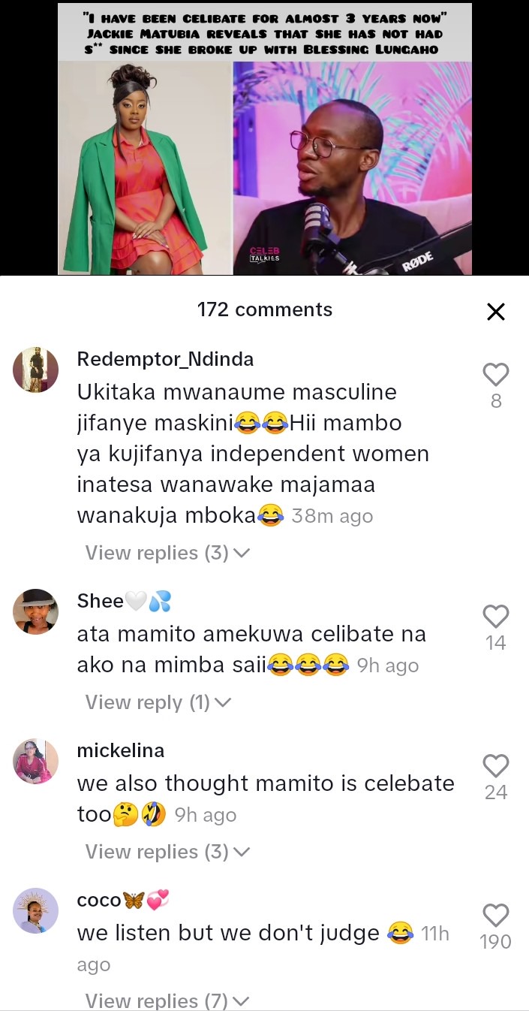This screenshot has height=1011, width=529.
Task: Tap the heart on coco's comment
Action: click(x=496, y=916)
